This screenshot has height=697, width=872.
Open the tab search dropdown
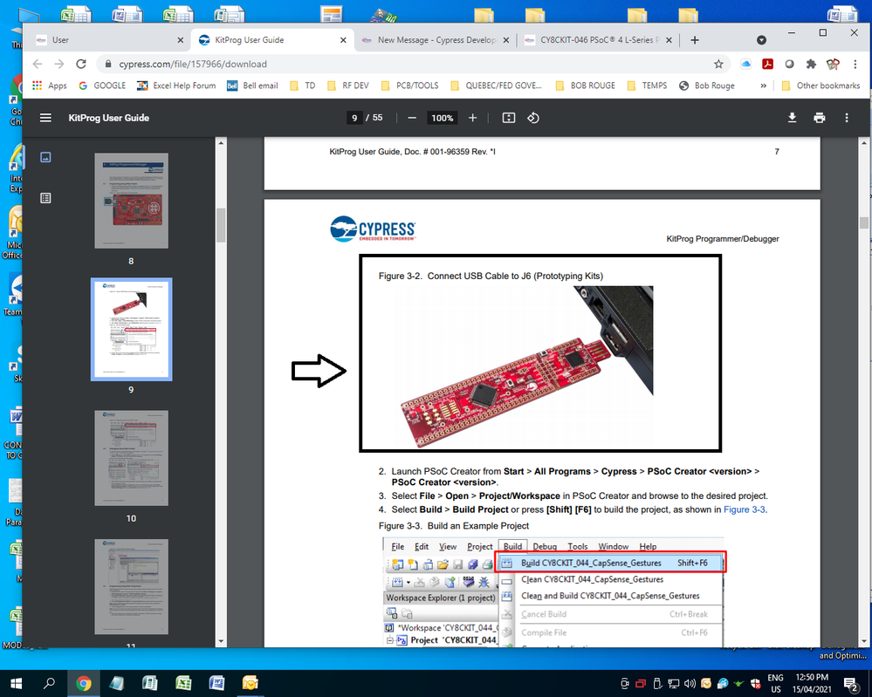pyautogui.click(x=761, y=40)
